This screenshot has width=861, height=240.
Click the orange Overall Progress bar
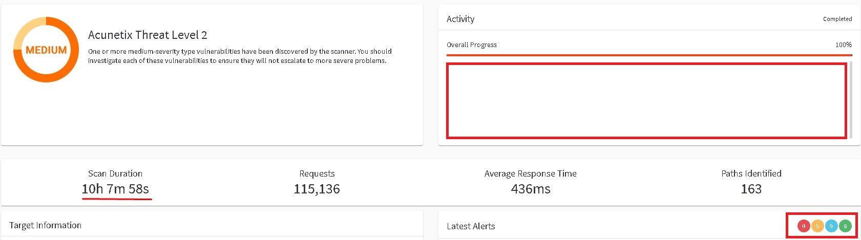[649, 55]
